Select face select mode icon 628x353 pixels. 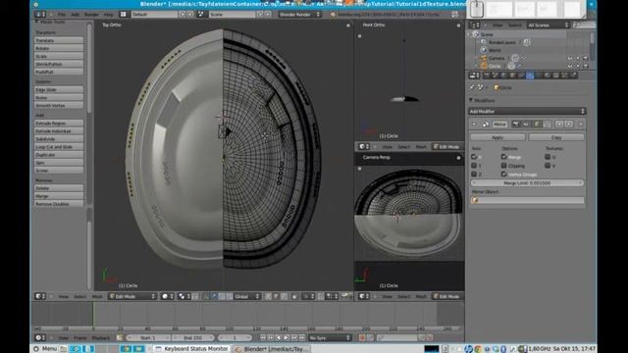coord(284,296)
